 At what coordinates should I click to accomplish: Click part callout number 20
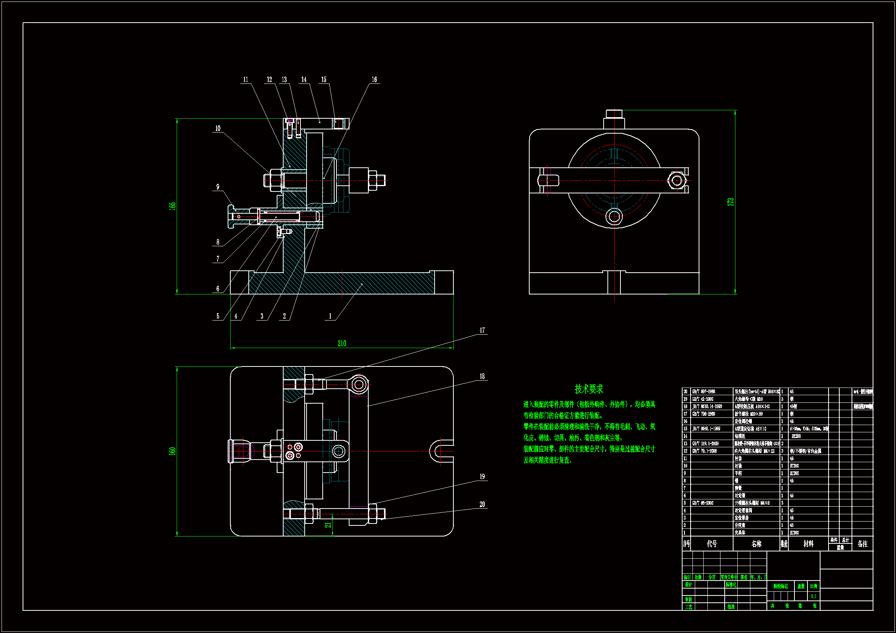coord(482,504)
